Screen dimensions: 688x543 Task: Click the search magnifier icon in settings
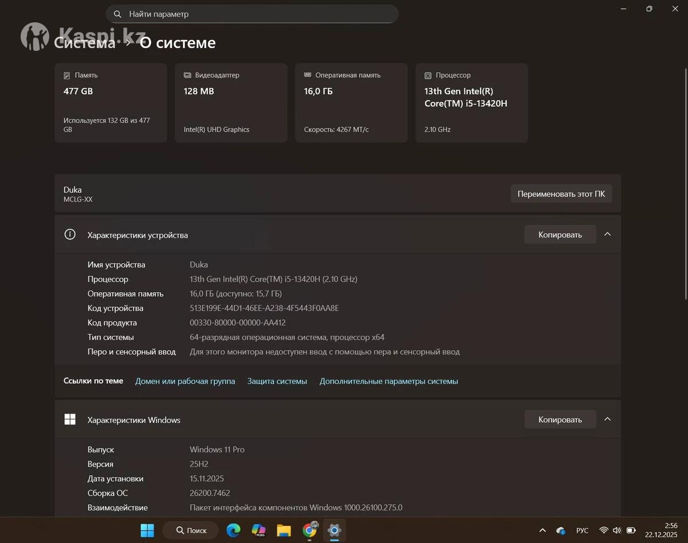118,14
